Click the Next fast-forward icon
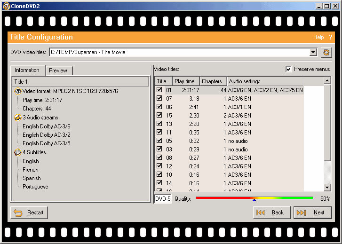The width and height of the screenshot is (342, 244). pos(302,213)
